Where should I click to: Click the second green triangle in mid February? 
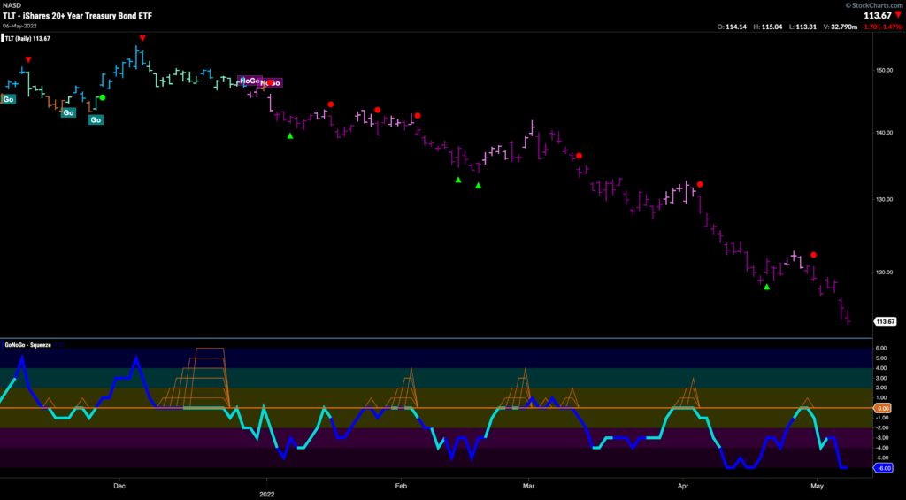point(478,186)
